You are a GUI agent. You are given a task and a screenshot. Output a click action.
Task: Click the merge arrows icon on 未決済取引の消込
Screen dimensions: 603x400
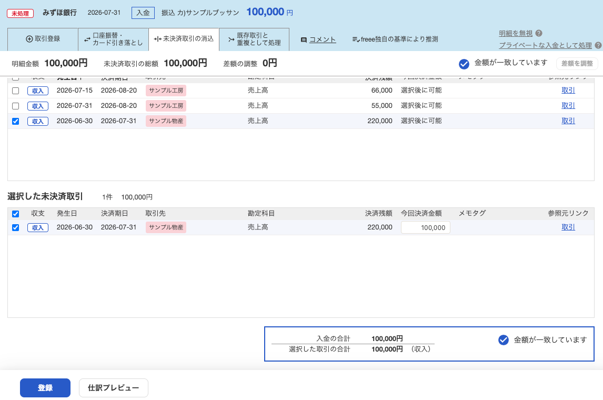[x=158, y=39]
